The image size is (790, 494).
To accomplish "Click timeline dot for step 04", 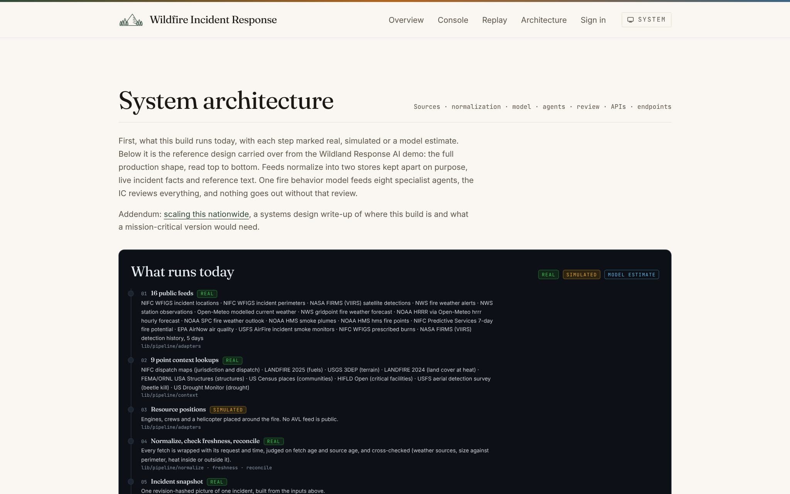I will pyautogui.click(x=131, y=442).
